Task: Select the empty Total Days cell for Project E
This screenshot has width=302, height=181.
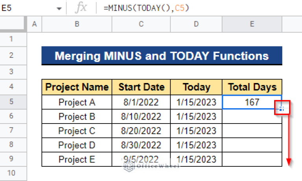Action: (x=252, y=159)
